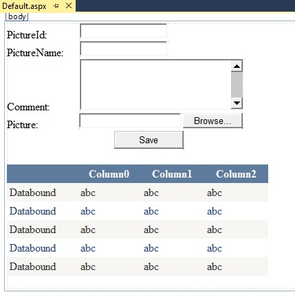Click the Comment scrollbar down arrow
295x292 pixels.
(237, 103)
